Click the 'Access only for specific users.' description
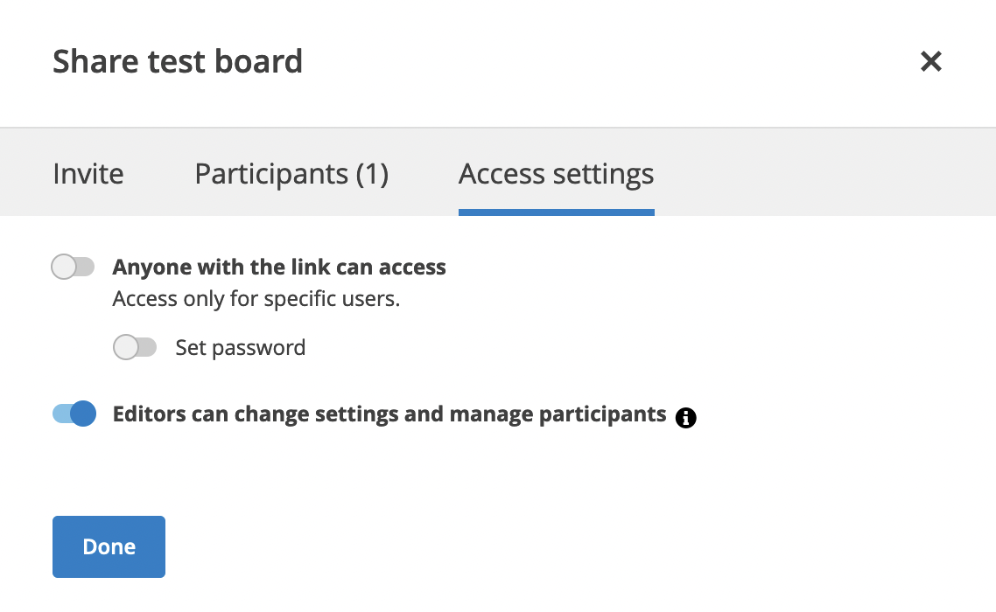This screenshot has height=612, width=996. coord(256,298)
